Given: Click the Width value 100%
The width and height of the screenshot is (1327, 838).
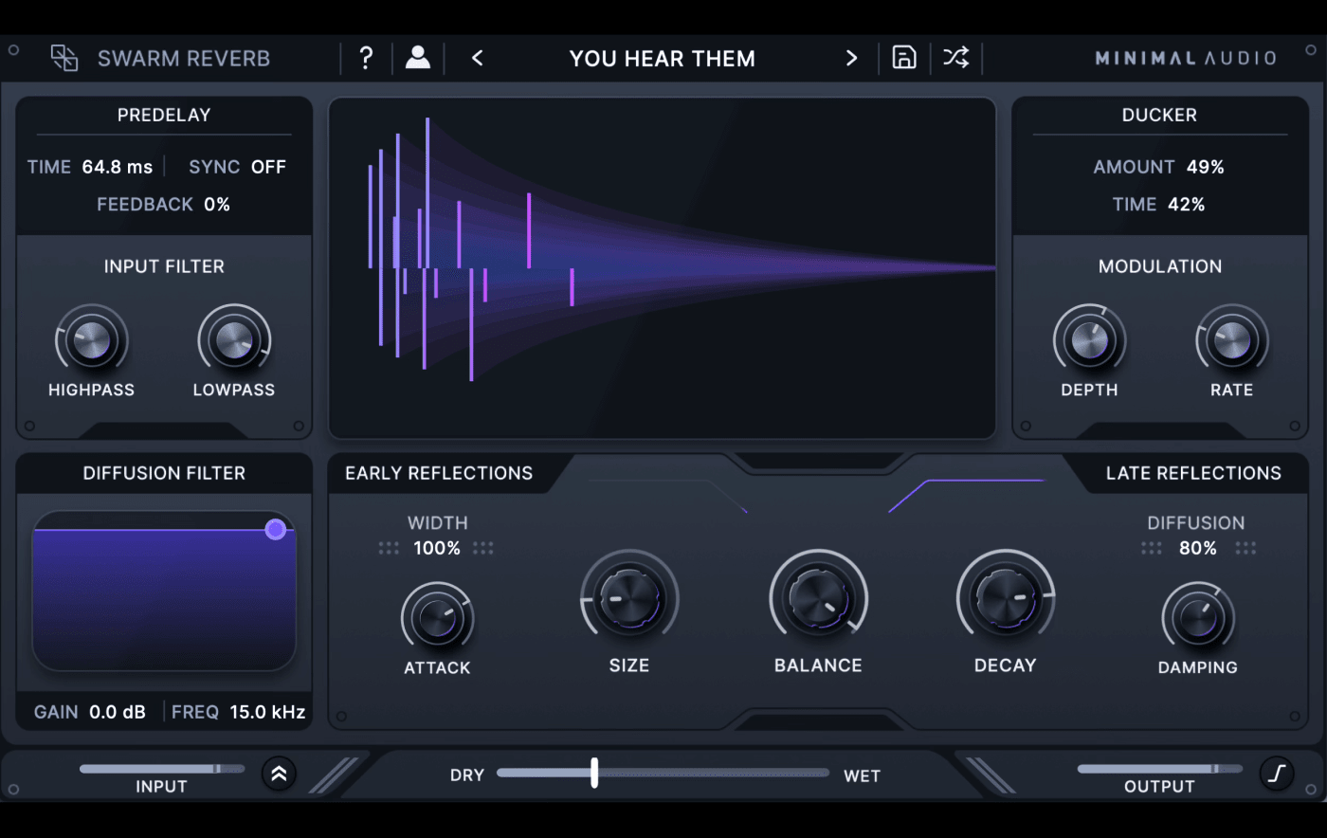Looking at the screenshot, I should [x=437, y=548].
